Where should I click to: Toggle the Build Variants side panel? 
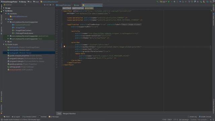tap(1, 97)
